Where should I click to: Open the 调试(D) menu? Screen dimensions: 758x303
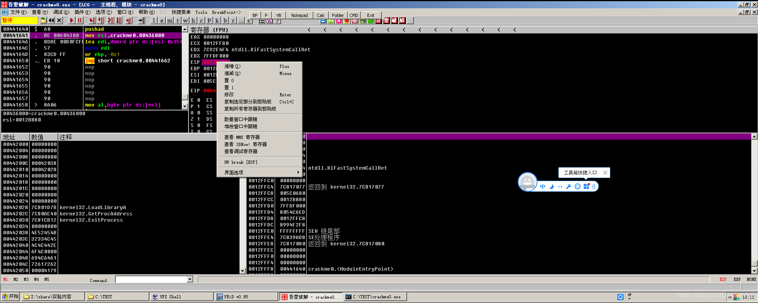61,12
